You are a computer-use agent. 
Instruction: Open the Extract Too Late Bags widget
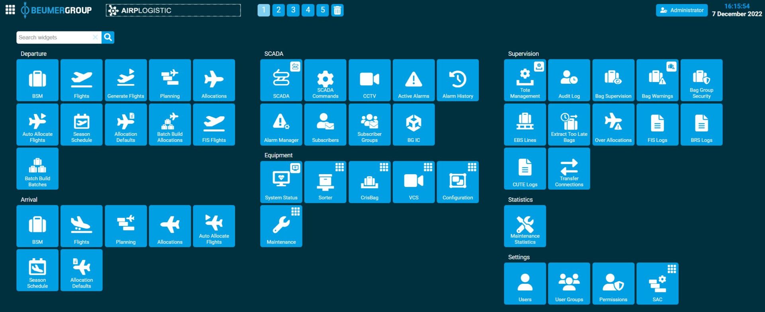(569, 125)
